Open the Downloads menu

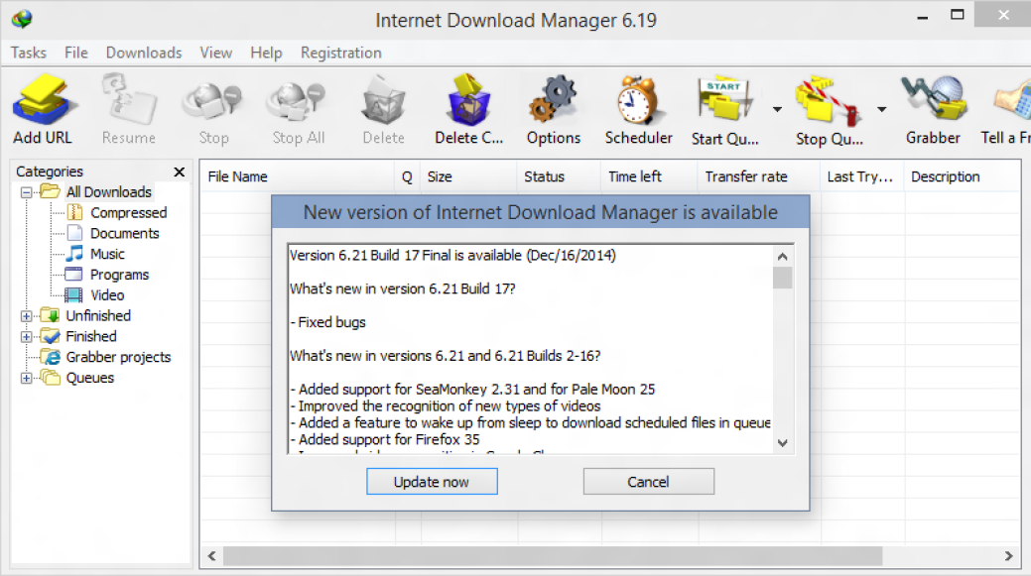143,53
